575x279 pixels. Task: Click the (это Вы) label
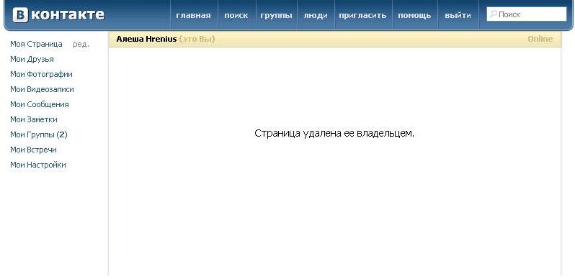coord(197,39)
